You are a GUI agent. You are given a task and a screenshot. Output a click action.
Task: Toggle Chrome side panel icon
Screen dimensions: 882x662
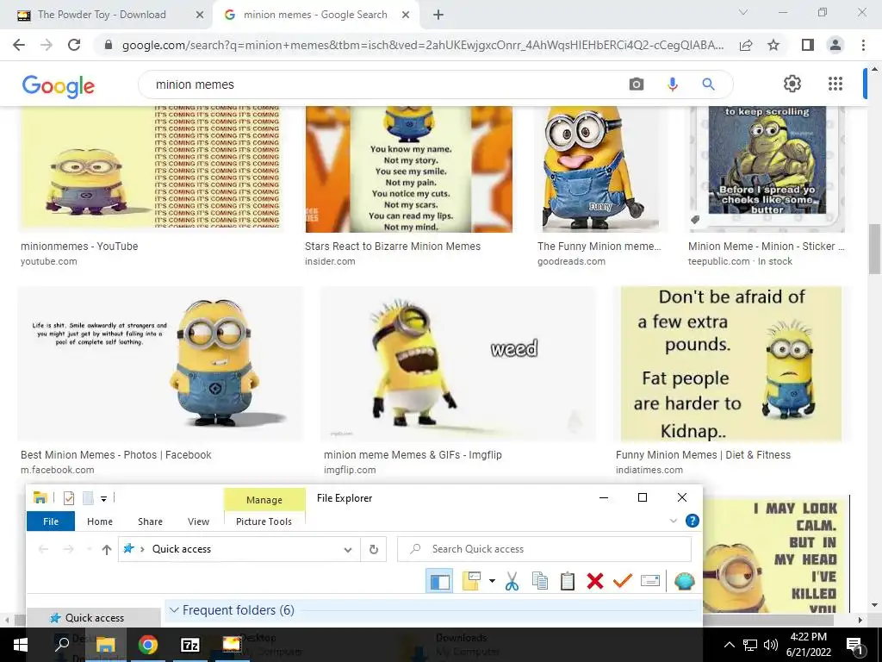808,45
